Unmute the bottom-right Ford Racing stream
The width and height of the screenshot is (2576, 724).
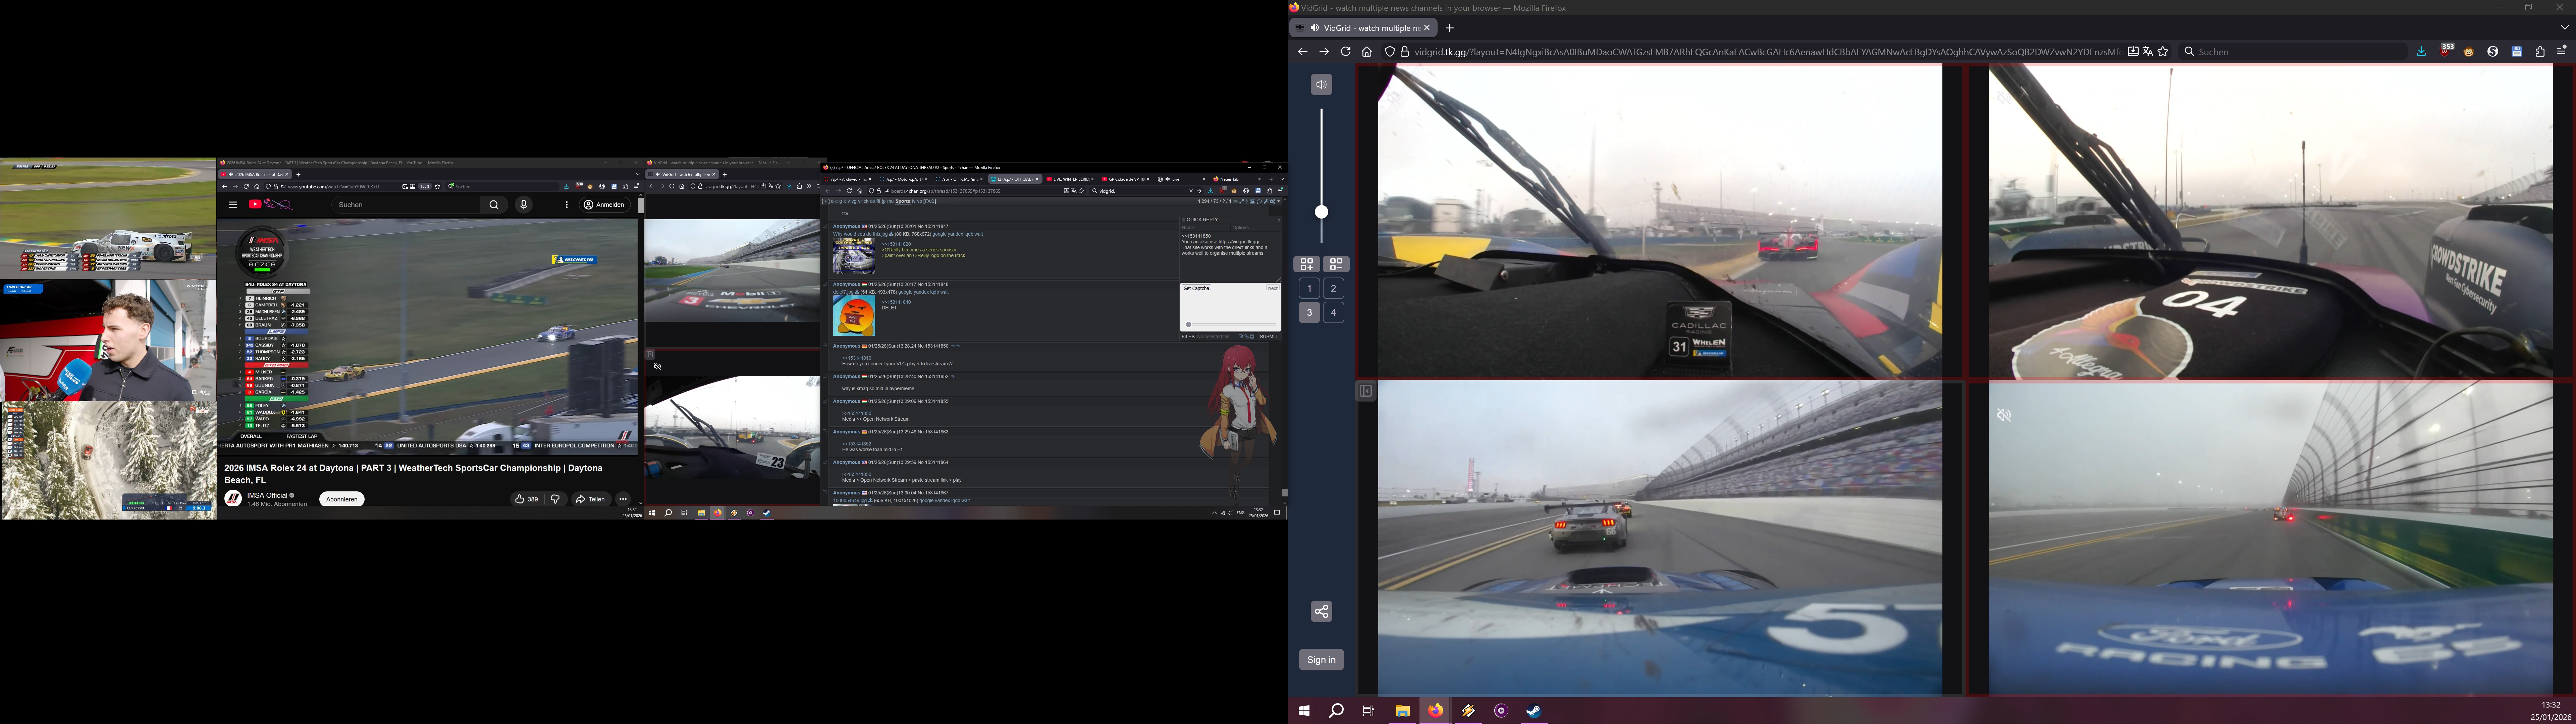point(2004,415)
